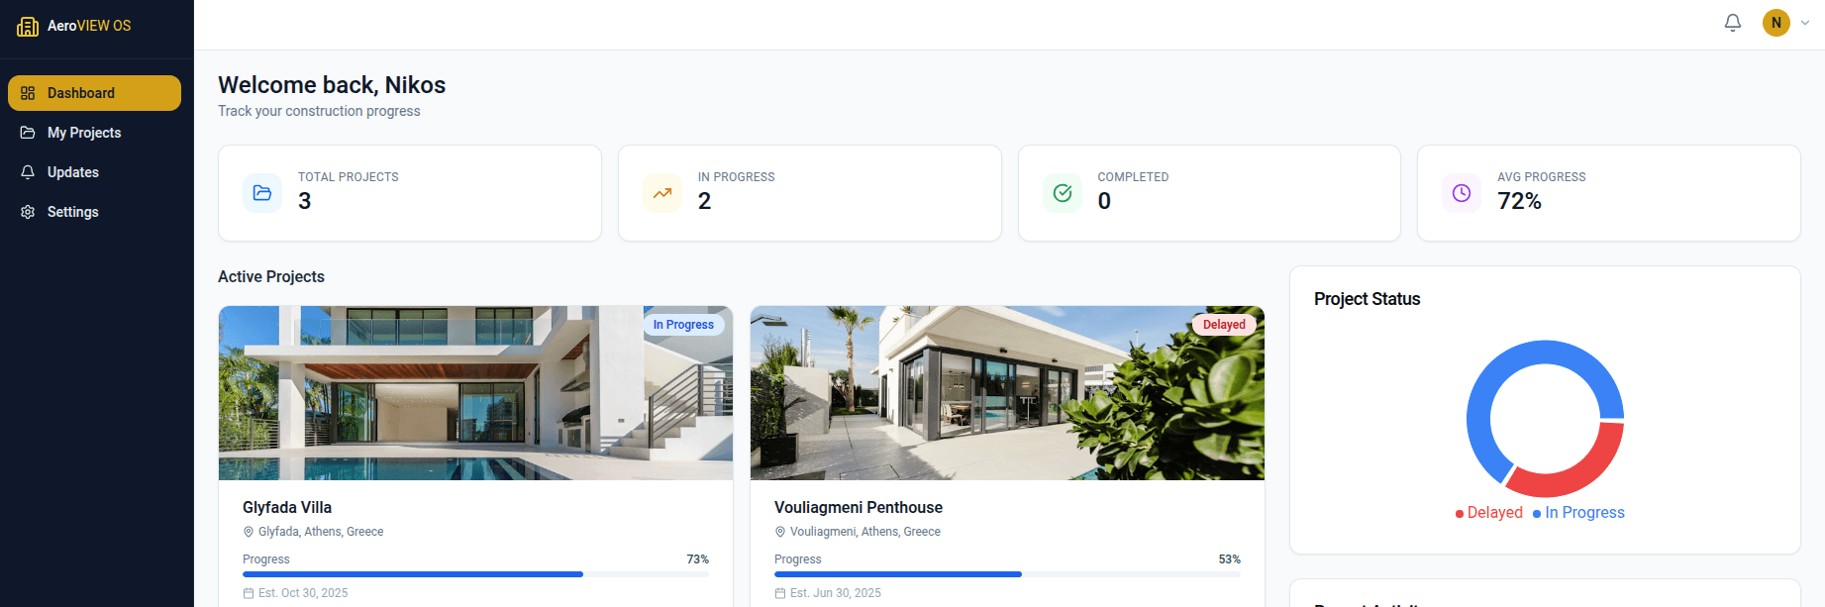Click the Settings gear icon
The height and width of the screenshot is (607, 1825).
click(x=28, y=212)
